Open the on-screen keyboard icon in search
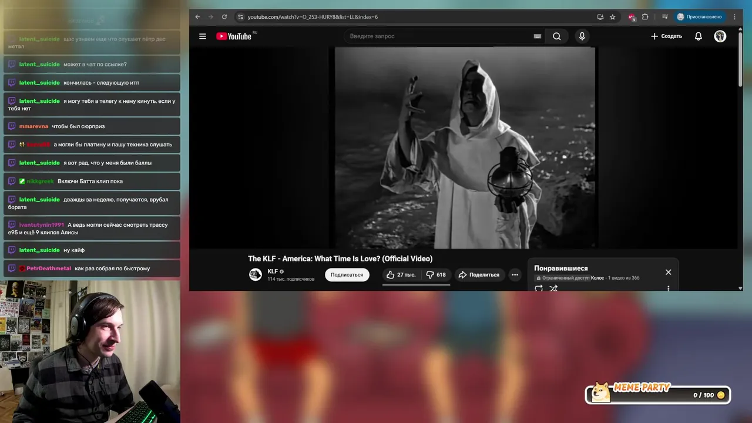752x423 pixels. 537,36
